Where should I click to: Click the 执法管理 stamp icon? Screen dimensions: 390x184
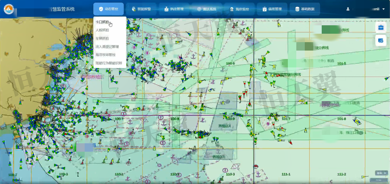pos(166,9)
